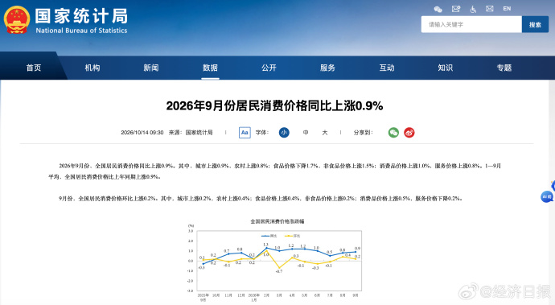Focus the 请输入关键字 search field

click(x=471, y=24)
